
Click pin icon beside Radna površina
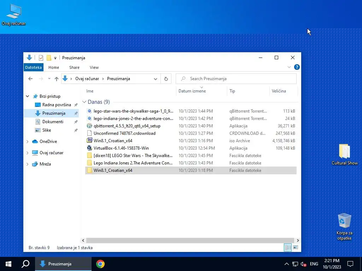click(x=76, y=105)
